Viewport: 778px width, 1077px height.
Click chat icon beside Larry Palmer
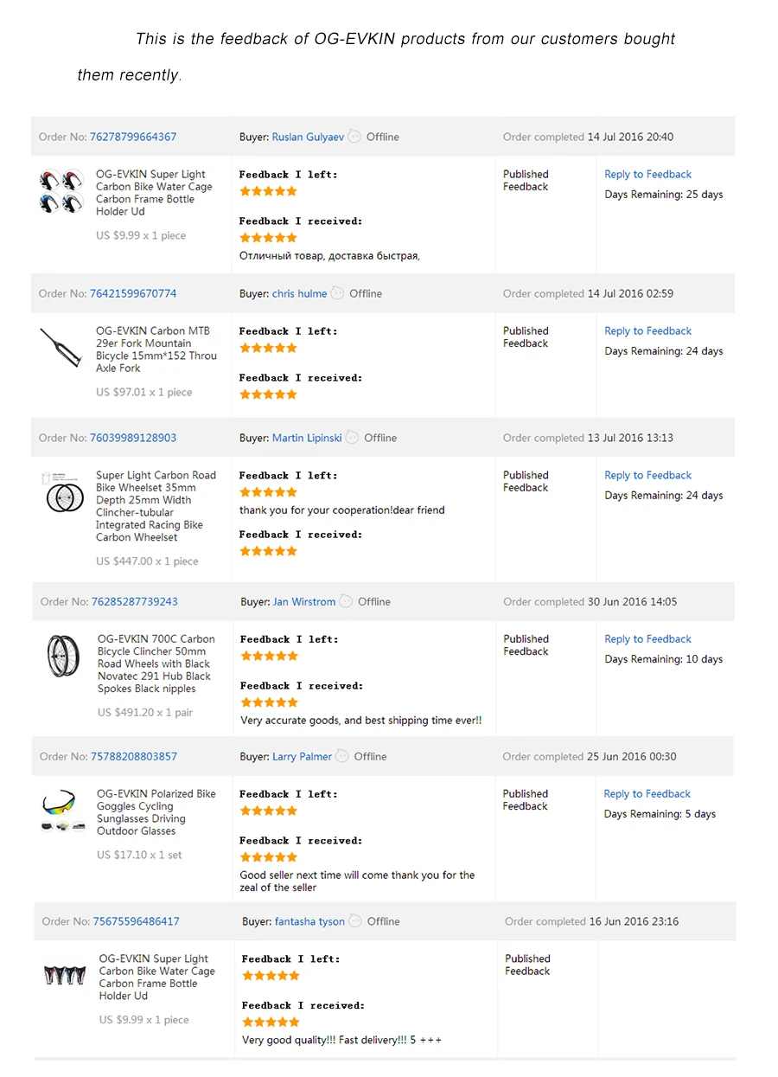click(342, 756)
